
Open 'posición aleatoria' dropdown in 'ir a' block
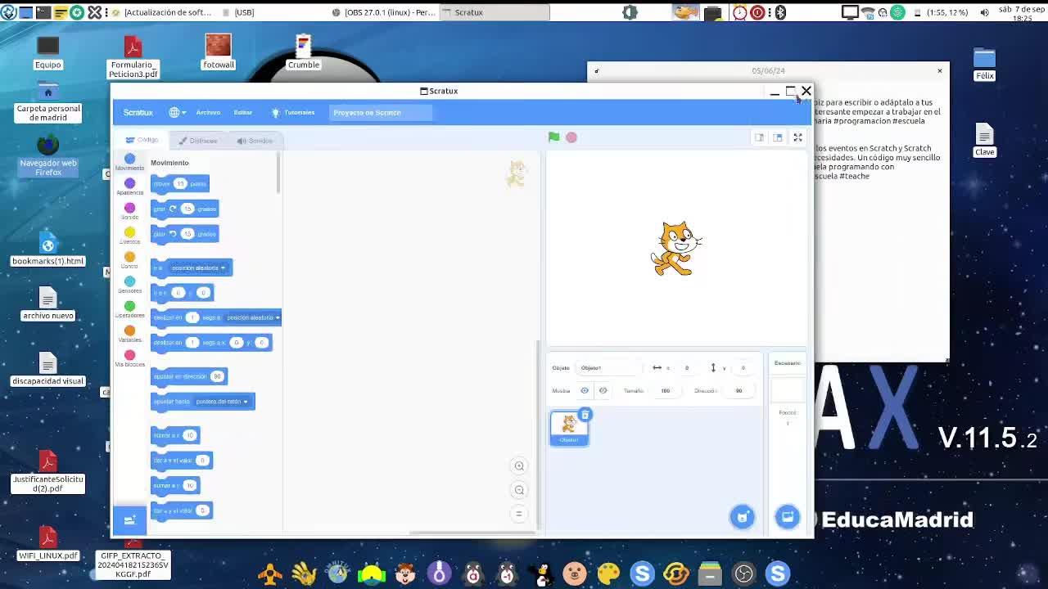tap(198, 268)
